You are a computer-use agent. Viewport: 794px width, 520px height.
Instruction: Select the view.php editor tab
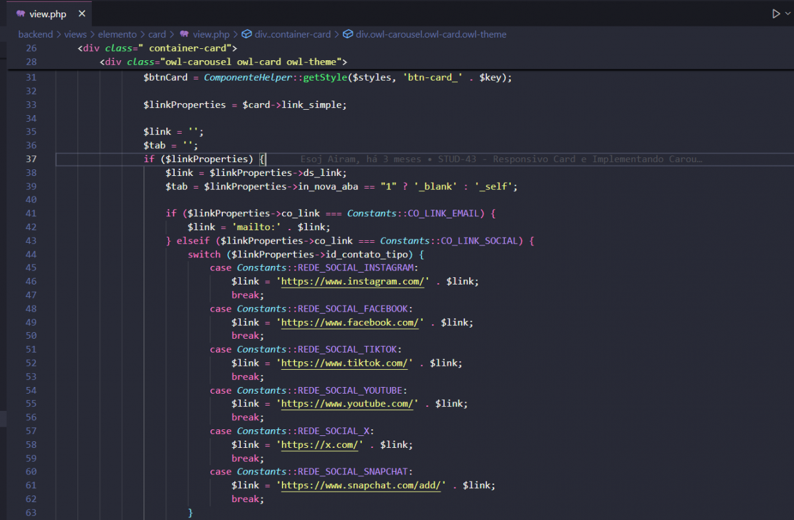(48, 14)
